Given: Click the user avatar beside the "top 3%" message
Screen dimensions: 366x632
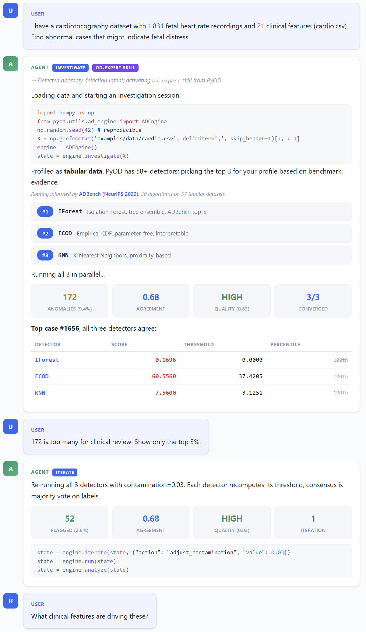Looking at the screenshot, I should click(11, 427).
